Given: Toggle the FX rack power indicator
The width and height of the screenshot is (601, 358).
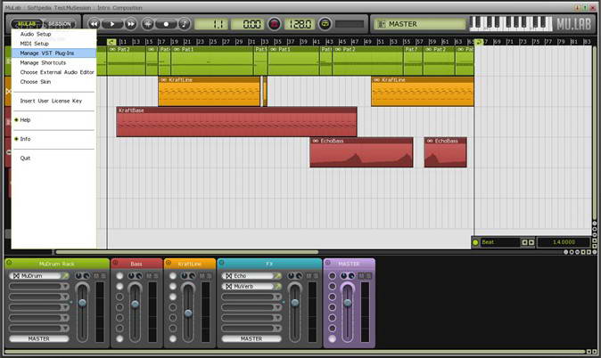Looking at the screenshot, I should (222, 264).
